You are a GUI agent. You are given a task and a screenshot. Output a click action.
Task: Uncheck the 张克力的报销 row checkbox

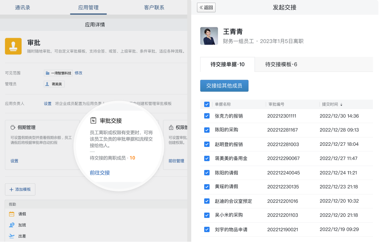point(207,116)
